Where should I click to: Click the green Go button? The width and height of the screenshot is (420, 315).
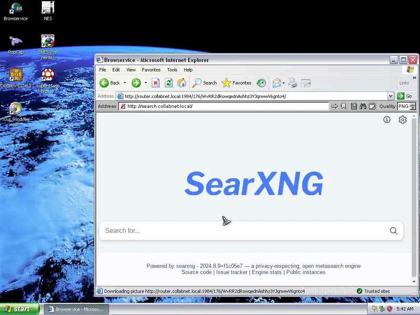click(x=404, y=96)
